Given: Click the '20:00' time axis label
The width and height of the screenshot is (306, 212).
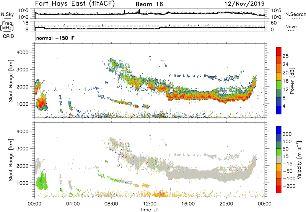Looking at the screenshot, I should pyautogui.click(x=226, y=204).
